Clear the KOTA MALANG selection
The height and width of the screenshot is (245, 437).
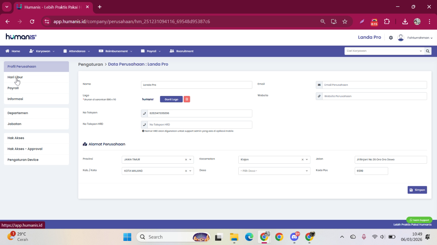(186, 171)
